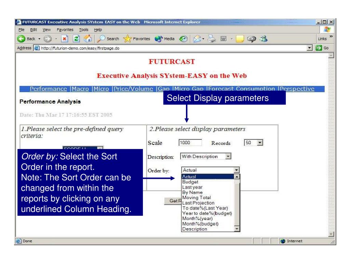Select highlighted Actual list option
Screen dimensions: 350x263
[x=208, y=177]
